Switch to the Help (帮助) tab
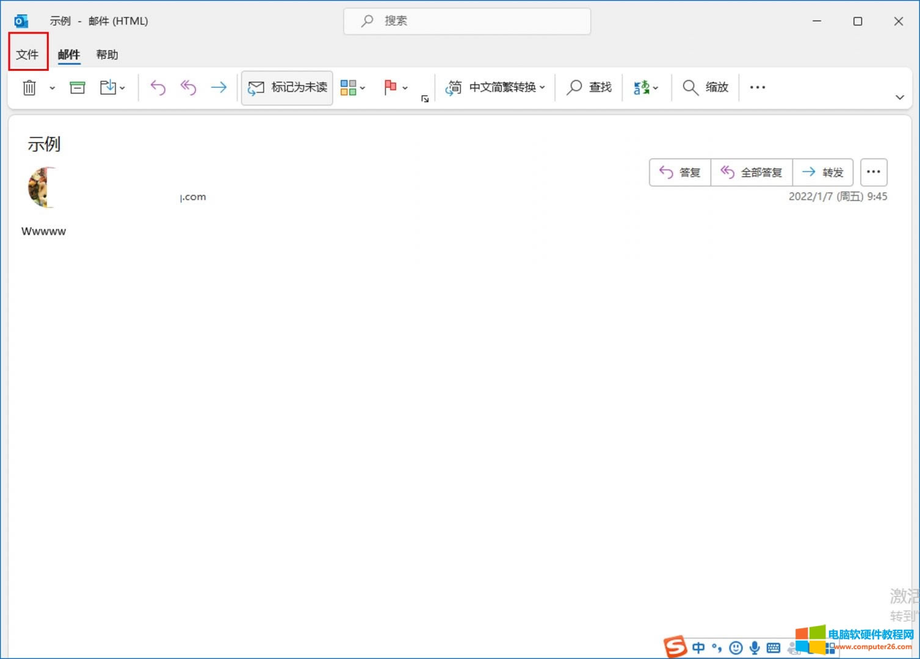This screenshot has width=920, height=659. [107, 55]
